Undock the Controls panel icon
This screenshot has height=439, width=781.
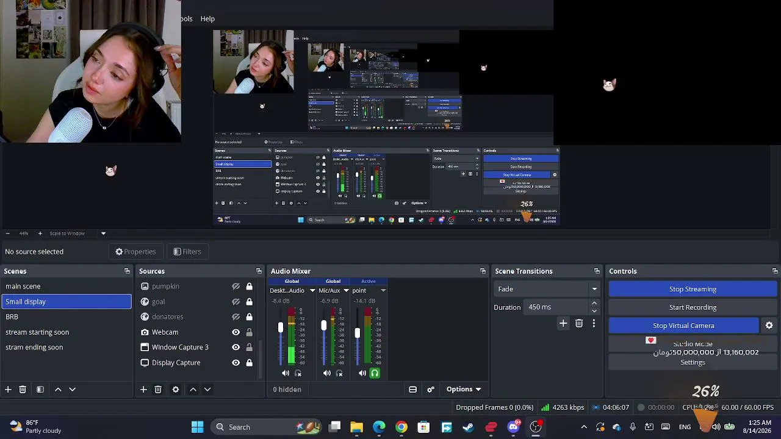pos(775,271)
